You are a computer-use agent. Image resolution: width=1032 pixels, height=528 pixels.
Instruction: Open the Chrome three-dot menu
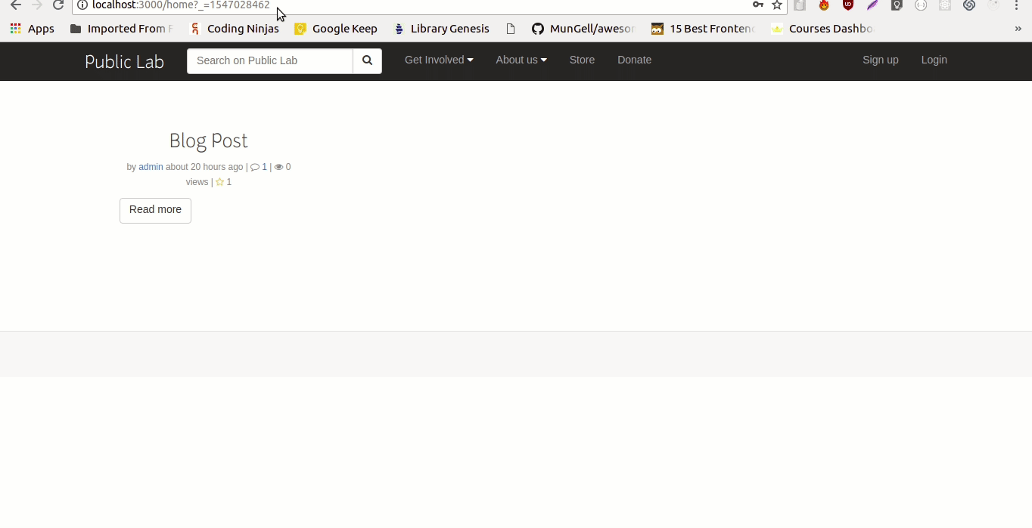click(1017, 5)
